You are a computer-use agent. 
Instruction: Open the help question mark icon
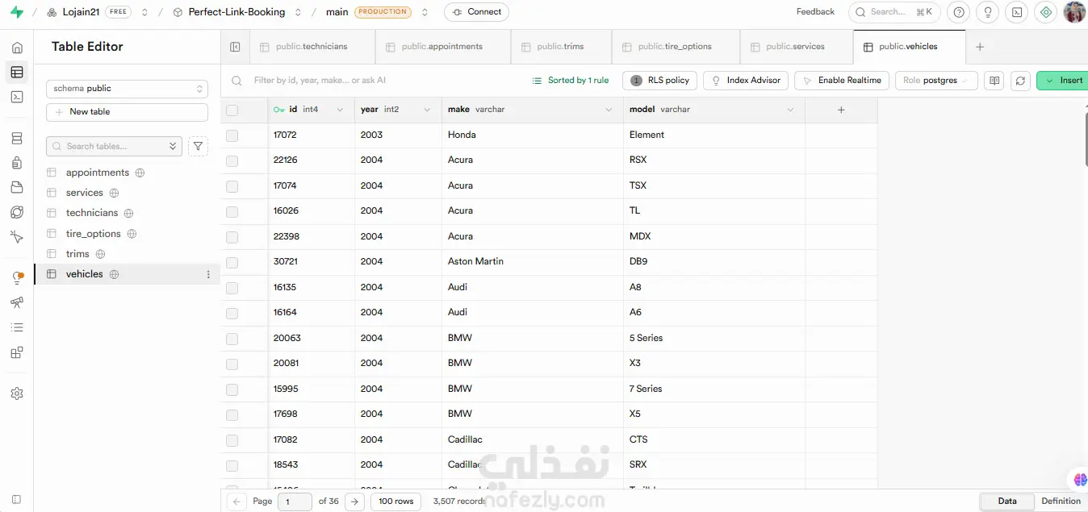[x=958, y=12]
